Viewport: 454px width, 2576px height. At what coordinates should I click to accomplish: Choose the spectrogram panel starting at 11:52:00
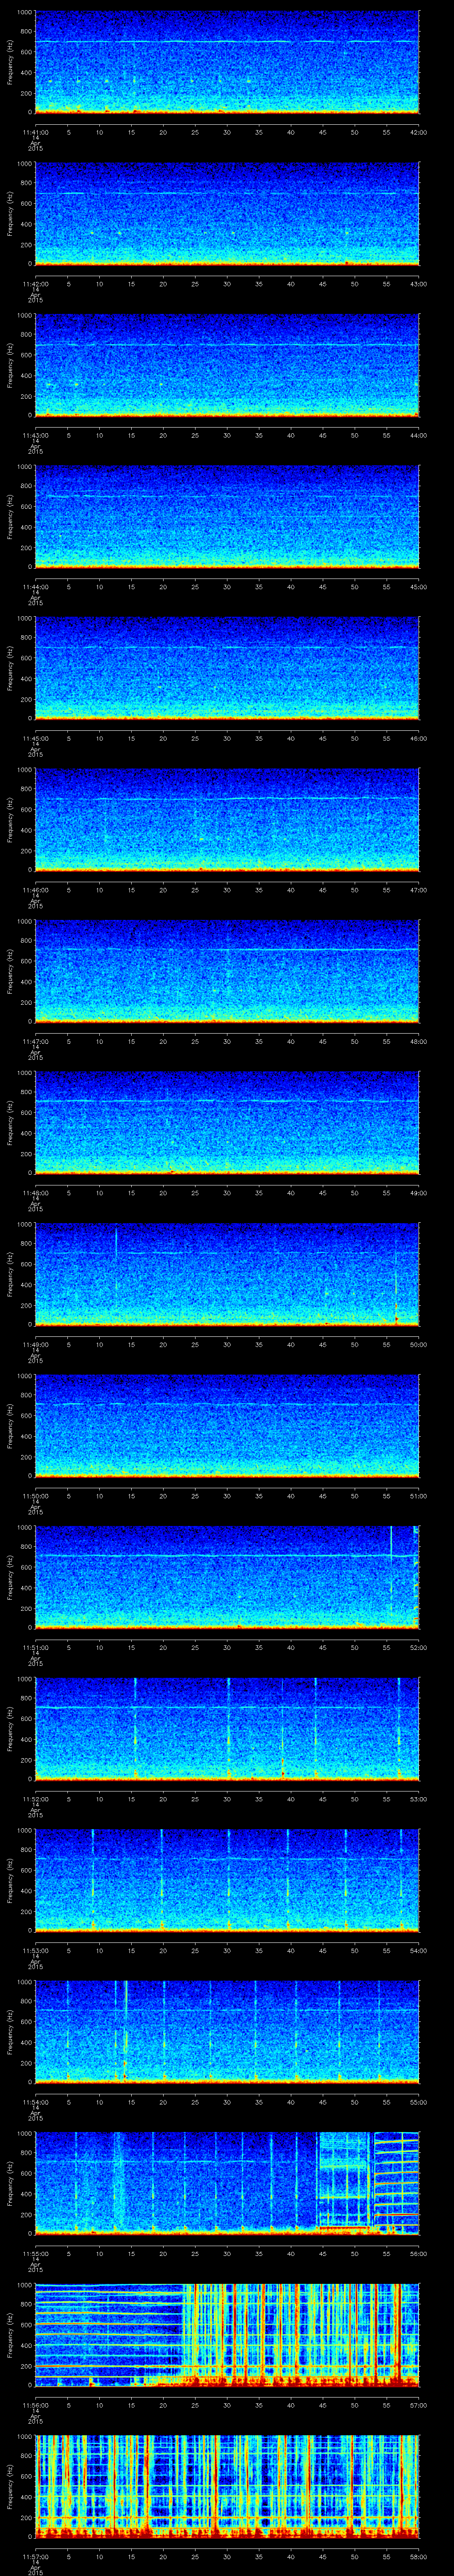[227, 1729]
